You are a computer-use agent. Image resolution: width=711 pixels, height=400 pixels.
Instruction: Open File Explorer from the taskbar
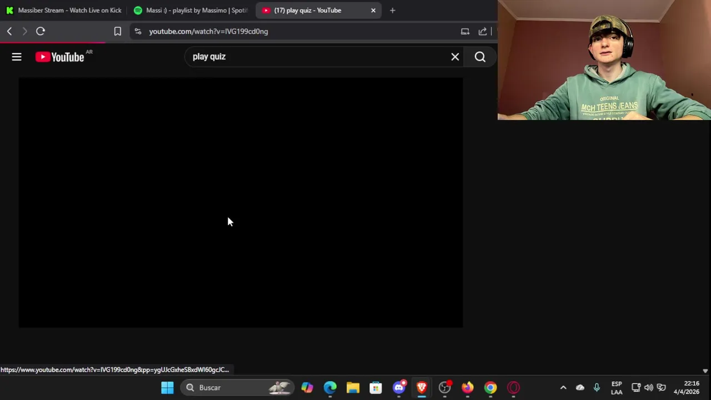pos(353,388)
